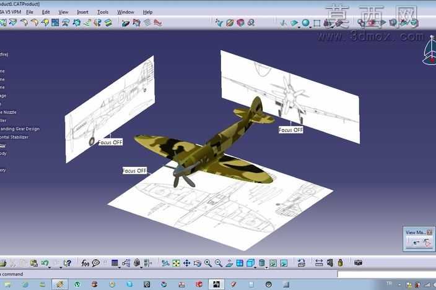
Task: Click the Measure Inertia weight icon
Action: click(x=341, y=263)
